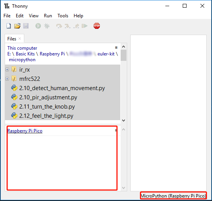Open the View menu
Screen dimensions: 212x201
[34, 16]
